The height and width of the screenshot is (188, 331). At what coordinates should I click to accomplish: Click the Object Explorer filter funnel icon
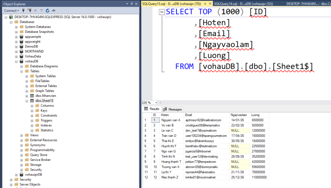click(x=42, y=11)
